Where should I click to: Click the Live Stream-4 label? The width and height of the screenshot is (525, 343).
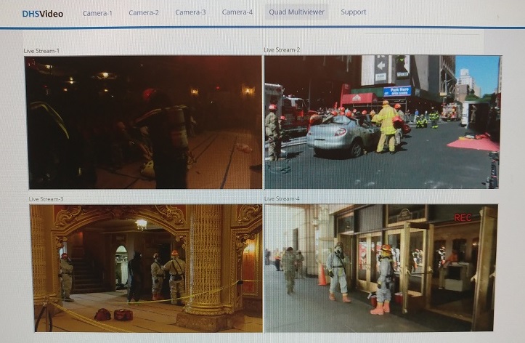pos(282,198)
